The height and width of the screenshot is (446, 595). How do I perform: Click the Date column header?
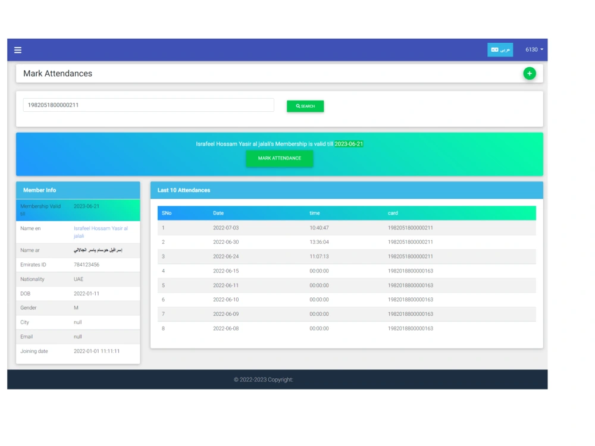pyautogui.click(x=218, y=213)
